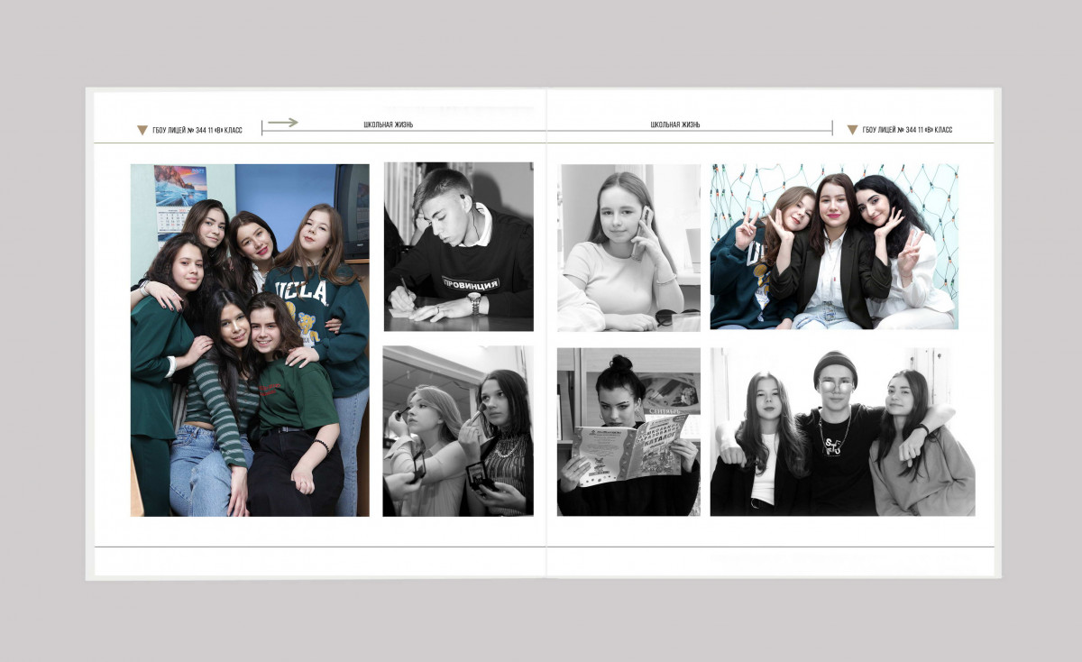Click the right-pointing arrow in left header
This screenshot has width=1082, height=662.
282,123
